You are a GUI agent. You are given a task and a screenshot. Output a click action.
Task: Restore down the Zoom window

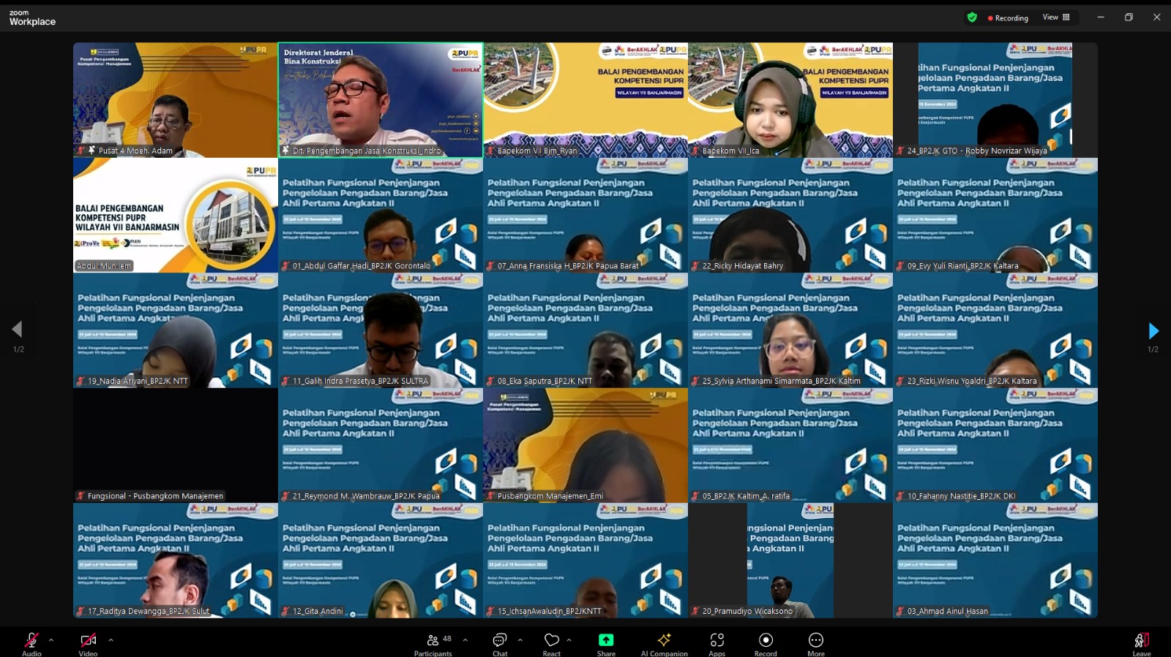[1129, 17]
